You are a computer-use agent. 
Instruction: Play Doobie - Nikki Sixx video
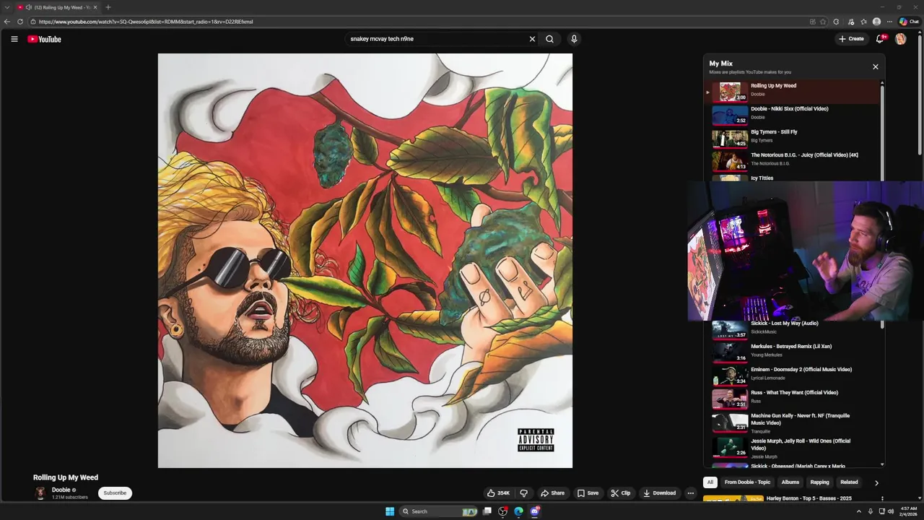point(792,114)
